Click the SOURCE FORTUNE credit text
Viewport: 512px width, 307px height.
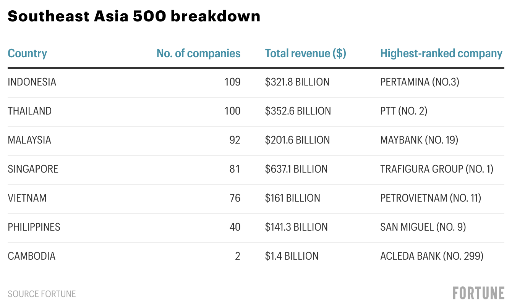(42, 294)
